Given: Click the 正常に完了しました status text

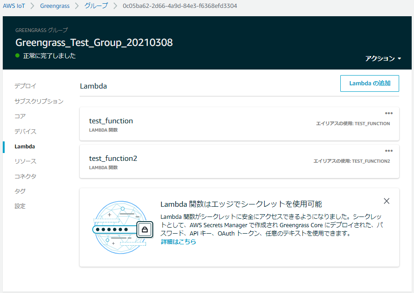Looking at the screenshot, I should [x=49, y=56].
